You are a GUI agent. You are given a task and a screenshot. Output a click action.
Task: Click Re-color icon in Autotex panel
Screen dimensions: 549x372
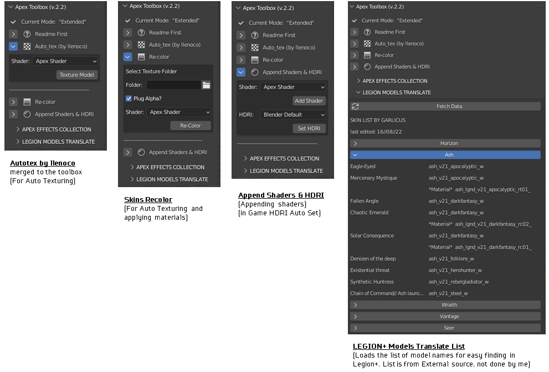(x=27, y=102)
